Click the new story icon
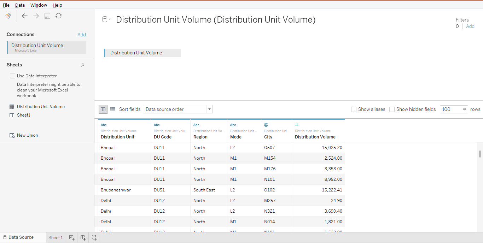Viewport: 483px width, 243px height. point(94,238)
